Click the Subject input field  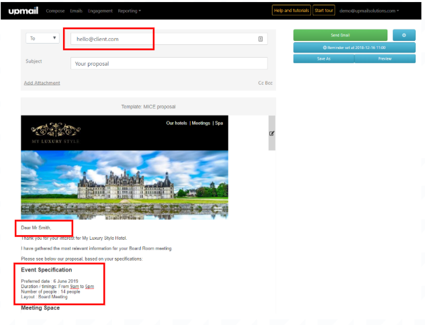[169, 64]
